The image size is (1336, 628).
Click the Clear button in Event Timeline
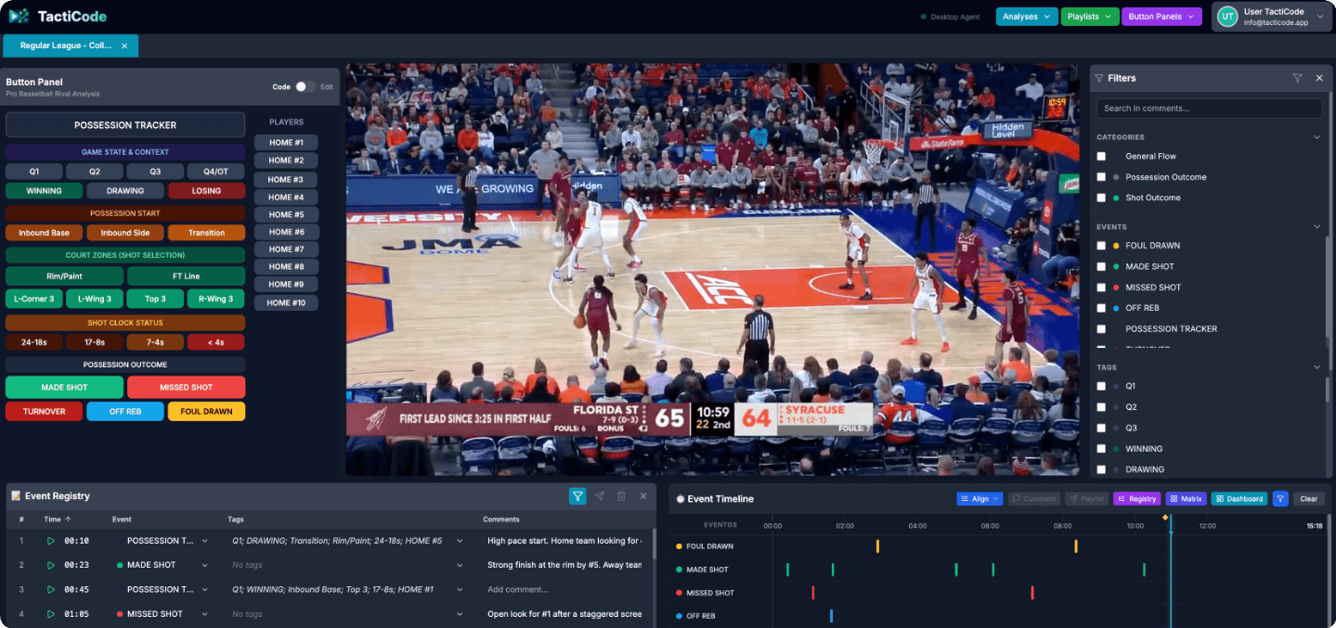click(x=1308, y=499)
